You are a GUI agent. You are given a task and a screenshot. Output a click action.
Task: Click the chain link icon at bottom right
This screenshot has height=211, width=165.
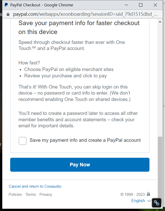point(157,203)
